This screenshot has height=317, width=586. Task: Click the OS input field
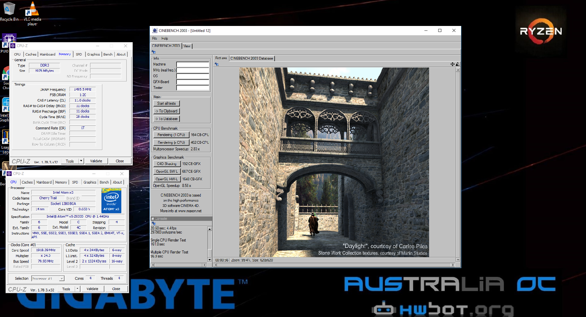(193, 76)
